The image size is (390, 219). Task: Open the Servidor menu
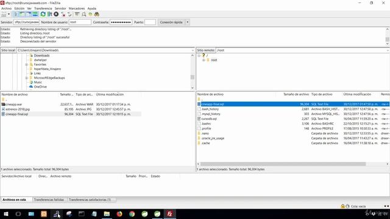[60, 9]
